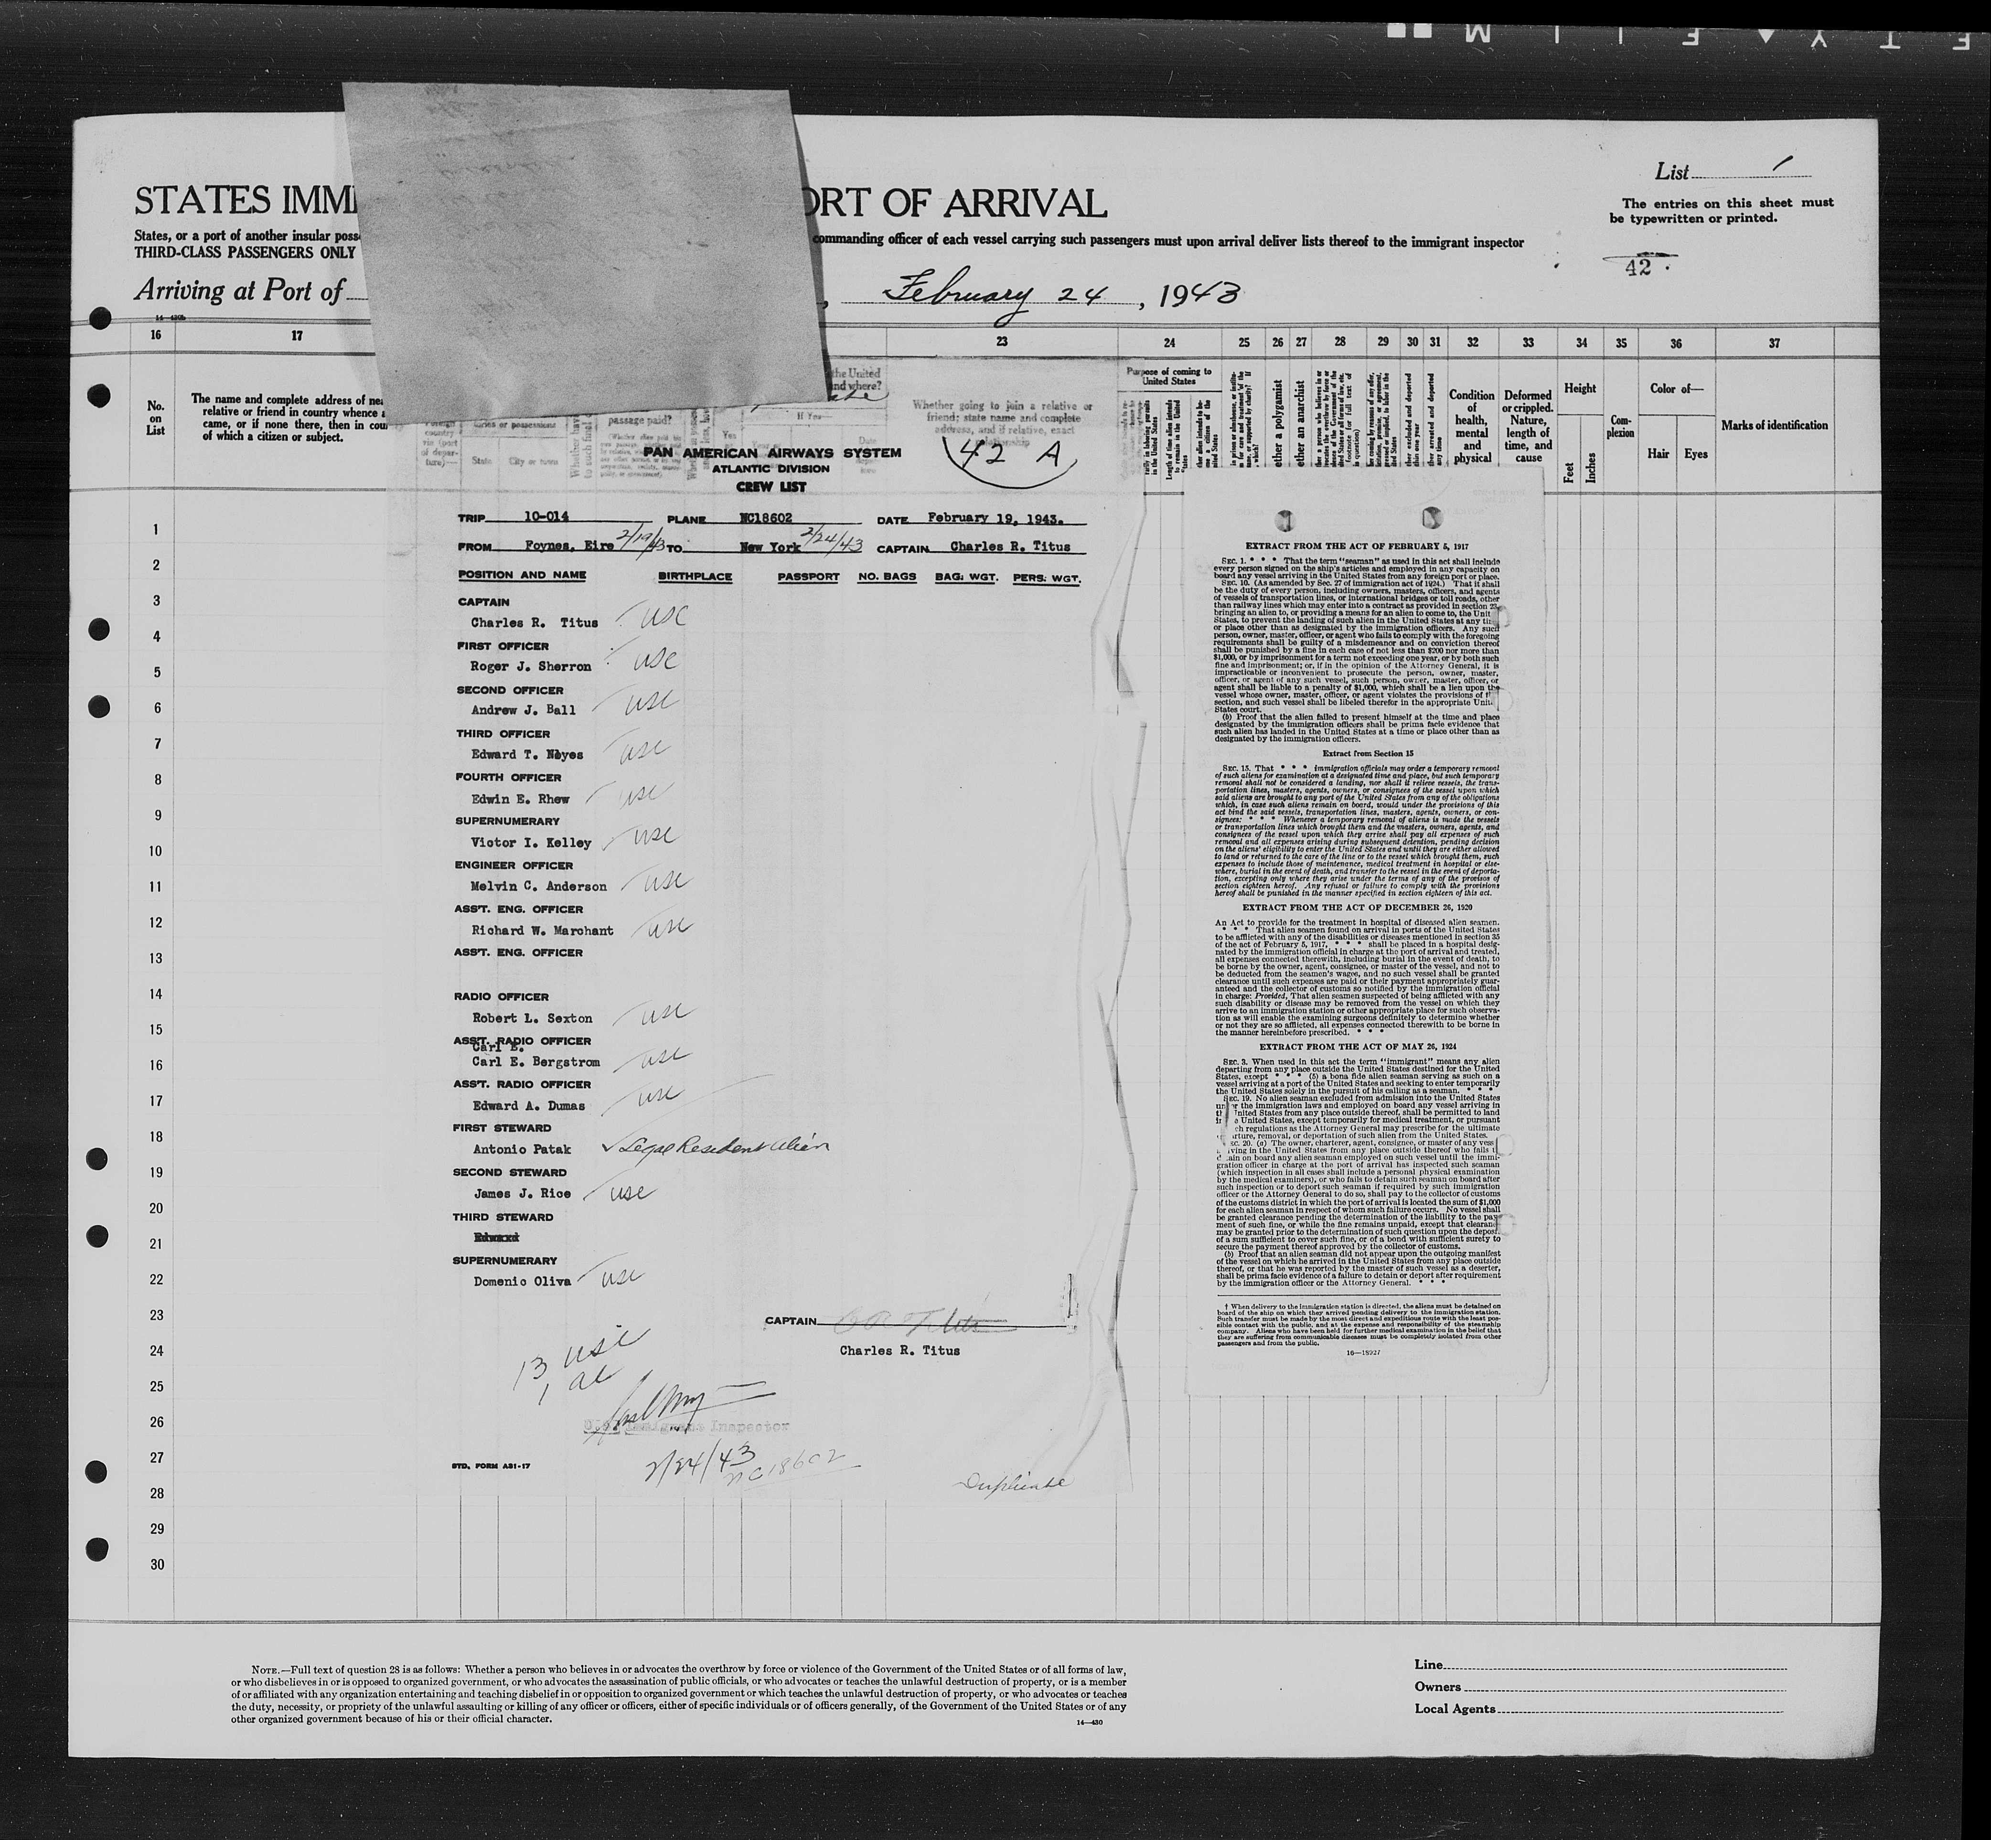
Task: Click the 'Color of—' column header
Action: click(x=1675, y=388)
